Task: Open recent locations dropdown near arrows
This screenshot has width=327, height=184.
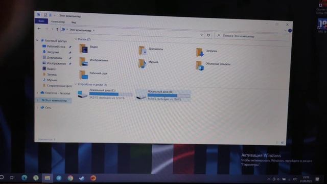Action: click(52, 29)
